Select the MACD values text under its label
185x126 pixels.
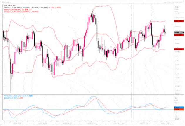tap(12, 98)
